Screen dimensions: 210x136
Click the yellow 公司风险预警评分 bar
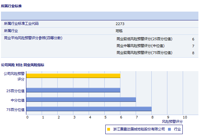coord(73,76)
